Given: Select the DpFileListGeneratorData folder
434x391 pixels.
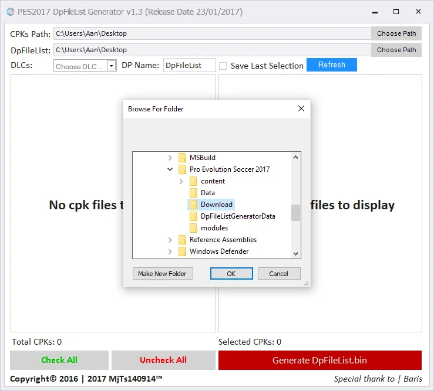Looking at the screenshot, I should [238, 216].
